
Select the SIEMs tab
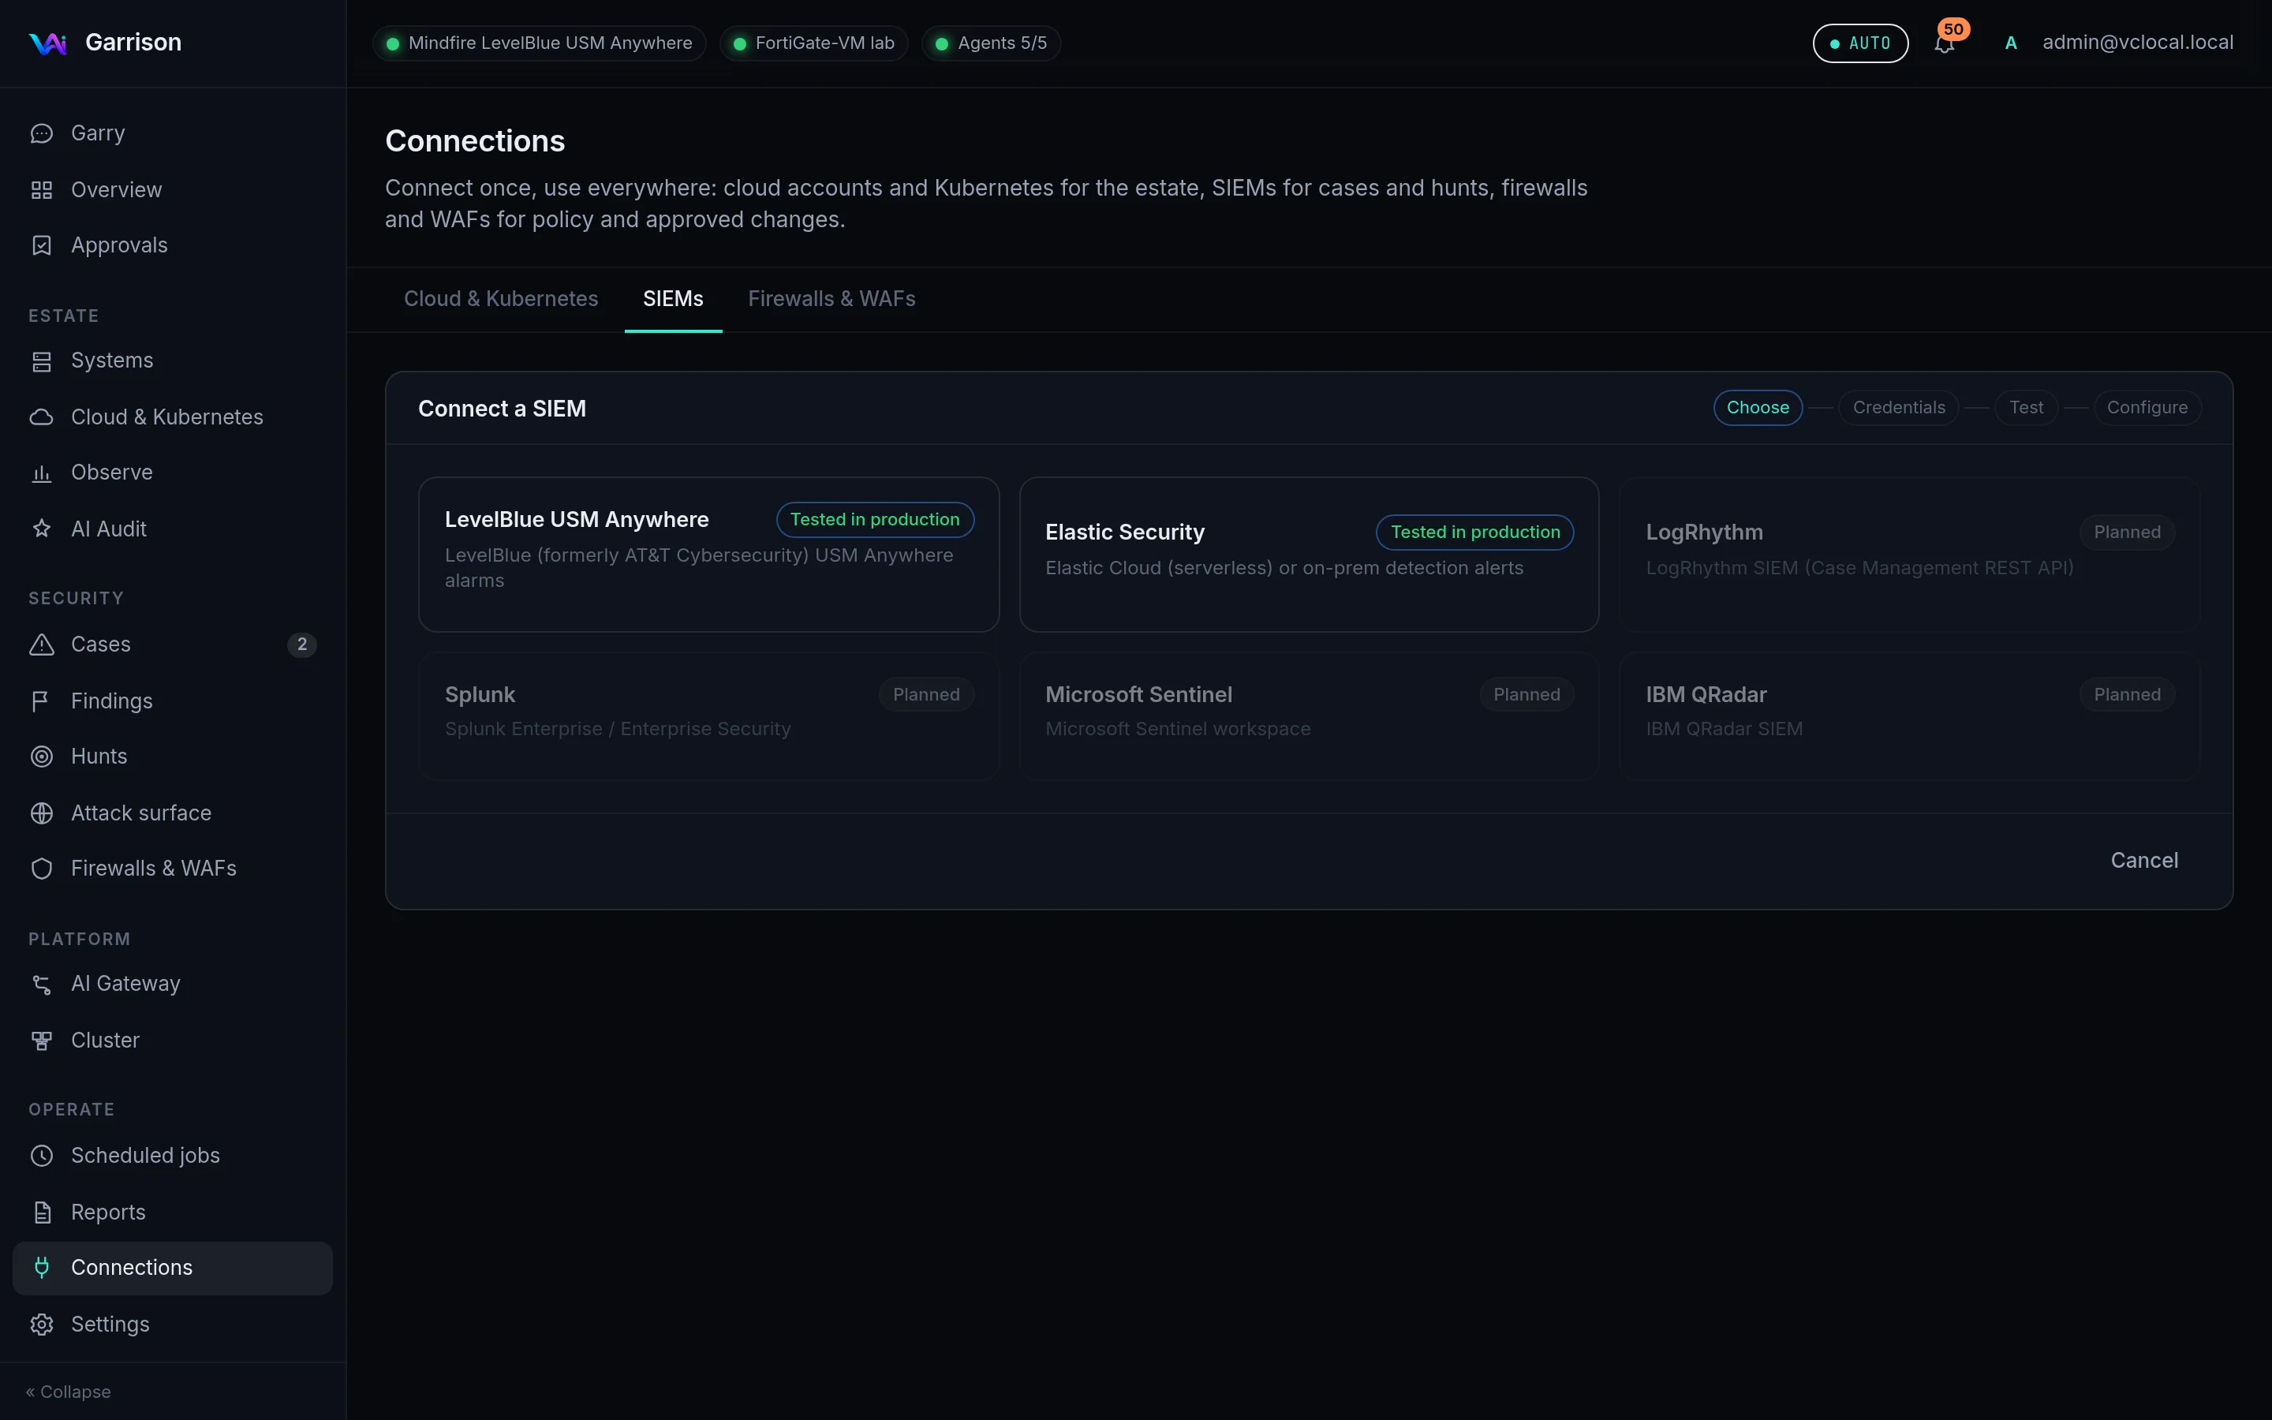pyautogui.click(x=673, y=299)
